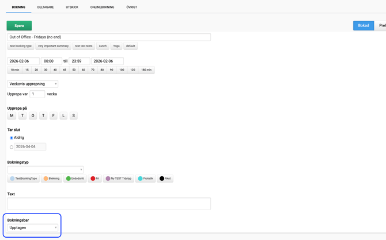Choose the Protetik booking type
Viewport: 386px width, 240px height.
(146, 179)
